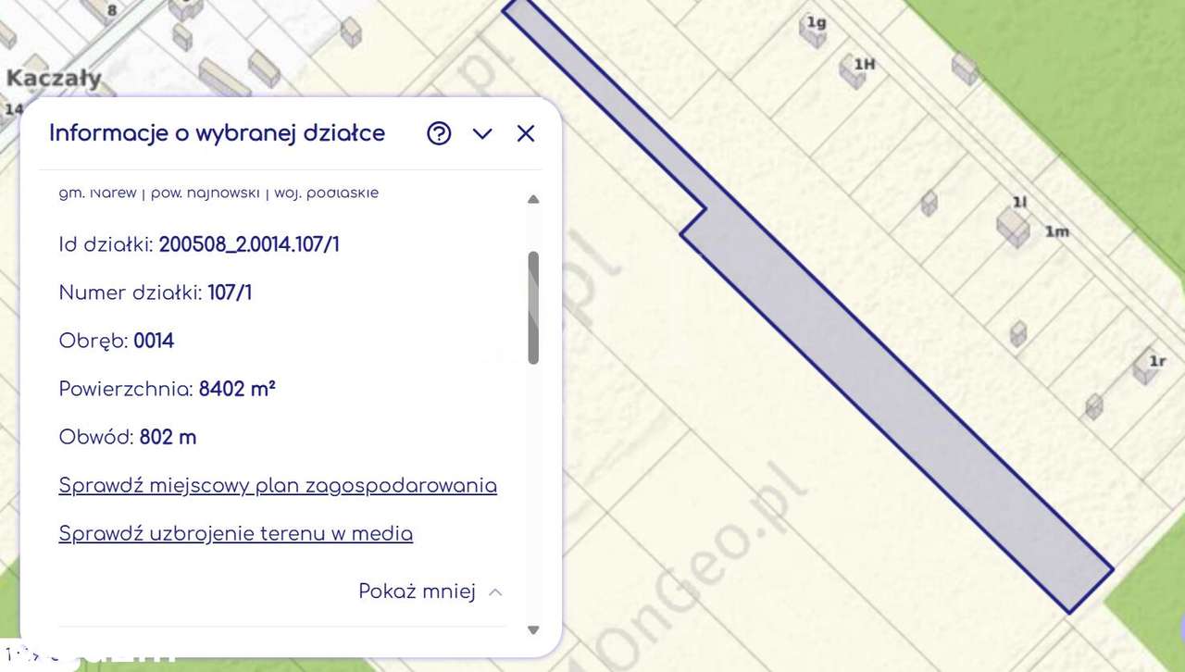The height and width of the screenshot is (672, 1185).
Task: Click the panel scrollbar down arrow
Action: (533, 630)
